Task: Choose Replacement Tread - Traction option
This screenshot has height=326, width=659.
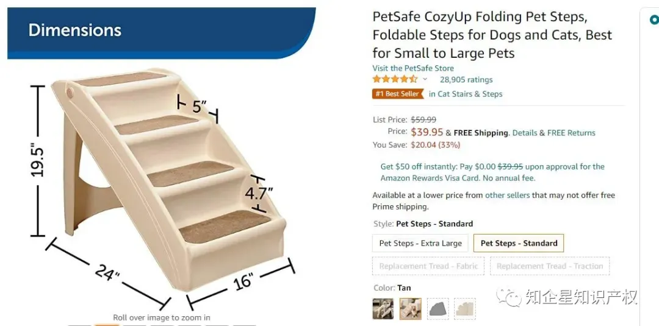Action: coord(550,266)
